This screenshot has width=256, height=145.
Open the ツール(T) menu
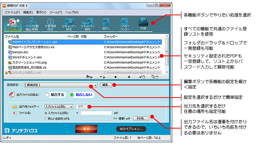tap(56, 12)
